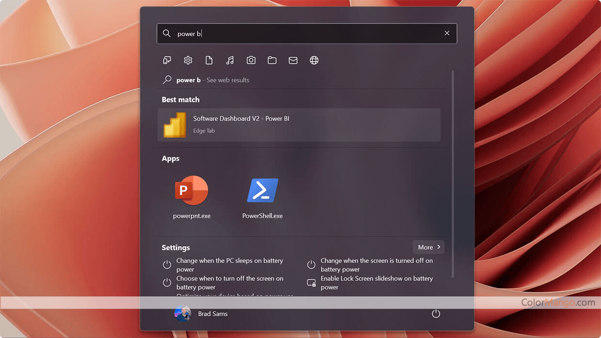Filter results by Documents icon
This screenshot has width=601, height=338.
pos(209,61)
